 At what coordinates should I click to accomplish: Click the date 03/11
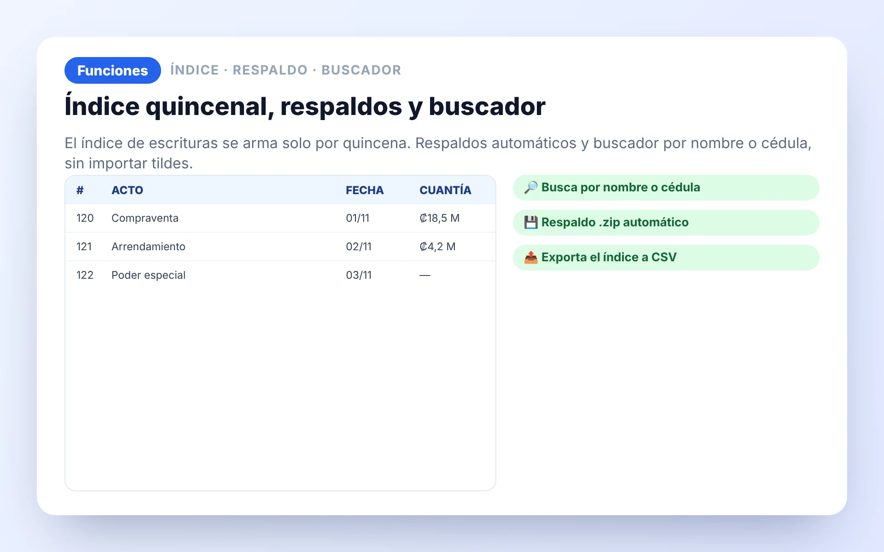point(359,275)
